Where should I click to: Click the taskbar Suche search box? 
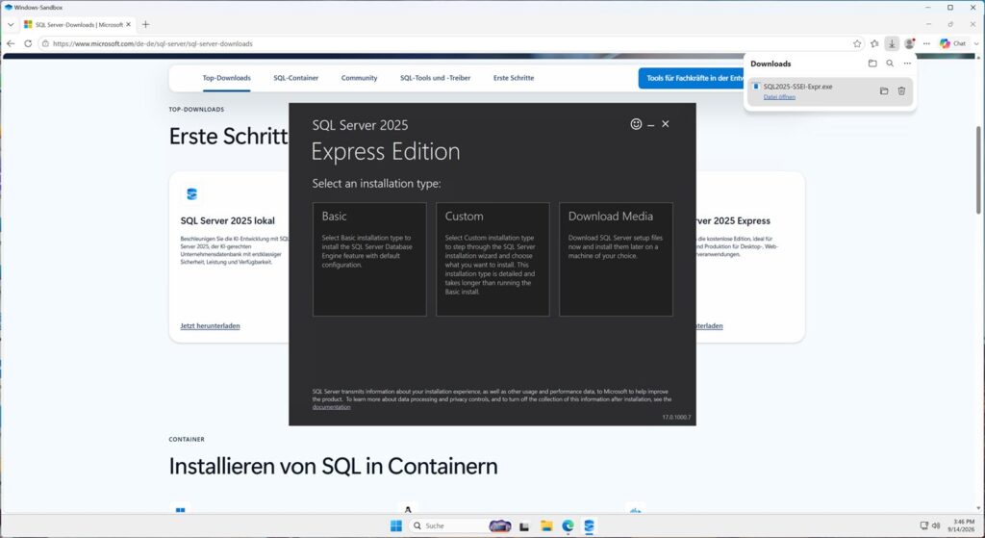point(447,525)
